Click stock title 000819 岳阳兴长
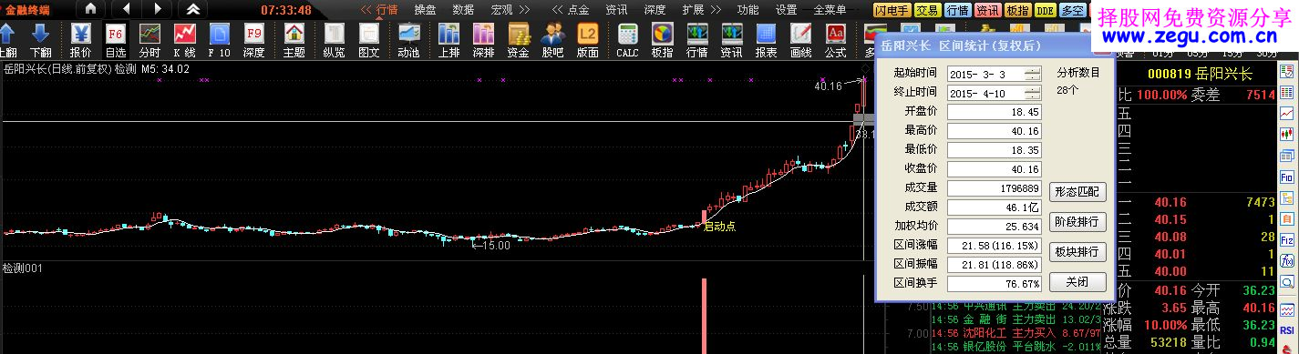 click(1200, 74)
